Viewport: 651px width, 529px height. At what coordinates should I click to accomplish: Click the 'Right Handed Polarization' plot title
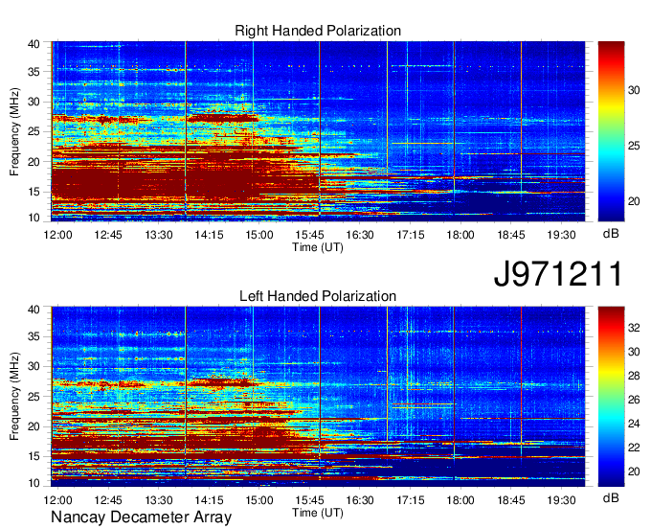click(318, 31)
